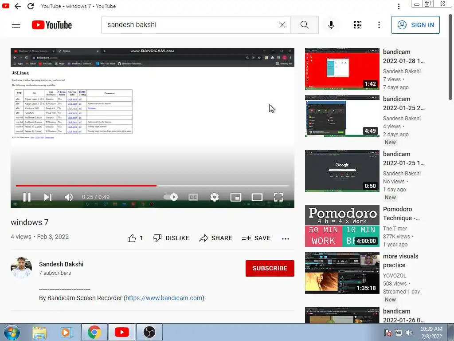
Task: Click the SIGN IN button
Action: pyautogui.click(x=415, y=25)
